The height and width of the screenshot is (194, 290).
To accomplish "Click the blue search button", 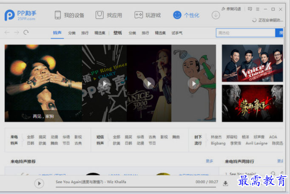I will pyautogui.click(x=279, y=33).
